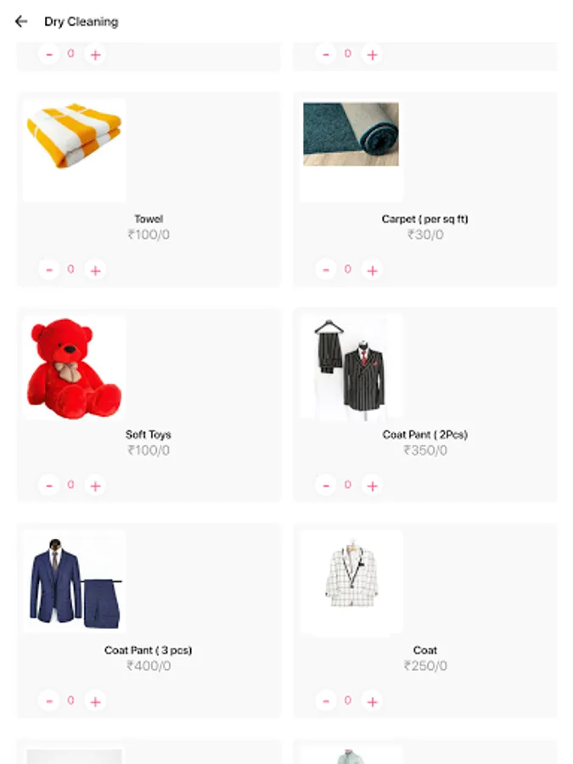Increase Coat quantity with plus
The width and height of the screenshot is (573, 764).
pos(373,701)
